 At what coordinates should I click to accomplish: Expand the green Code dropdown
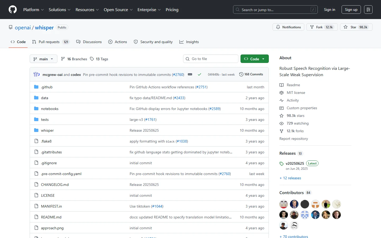(263, 59)
